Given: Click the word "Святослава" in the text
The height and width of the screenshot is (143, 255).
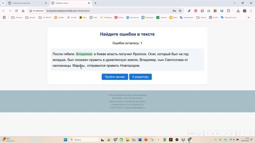Looking at the screenshot, I should point(175,60).
